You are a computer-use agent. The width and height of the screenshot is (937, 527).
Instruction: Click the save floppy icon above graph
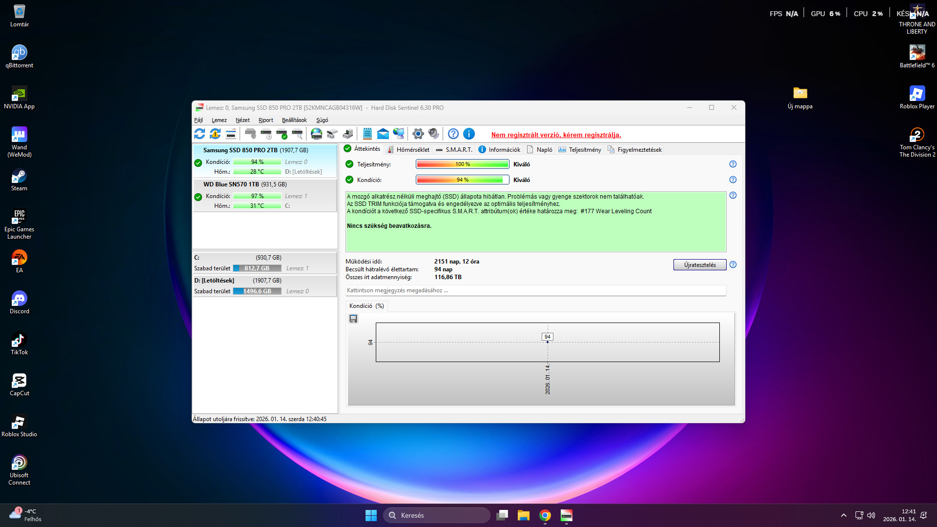tap(353, 319)
